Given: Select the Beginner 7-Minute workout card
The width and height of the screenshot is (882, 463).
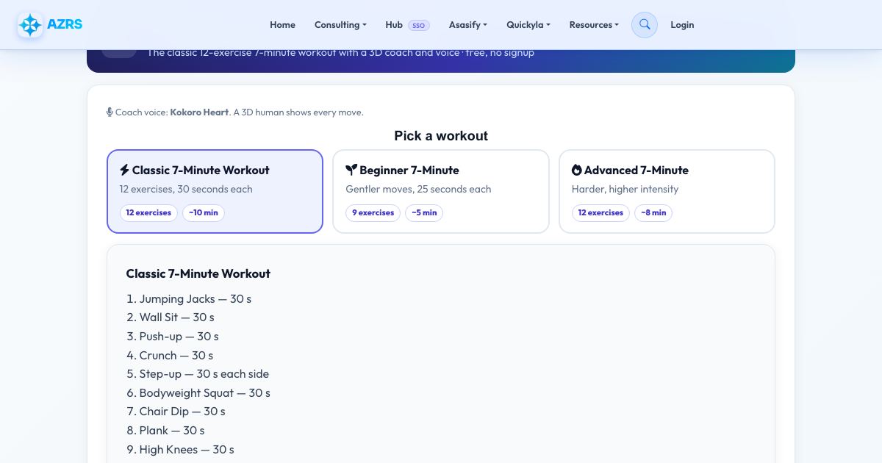Looking at the screenshot, I should 441,192.
